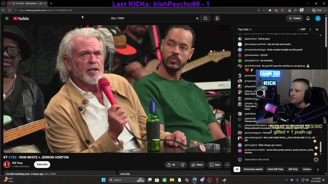Click the Create button
The height and width of the screenshot is (184, 328).
tap(294, 18)
